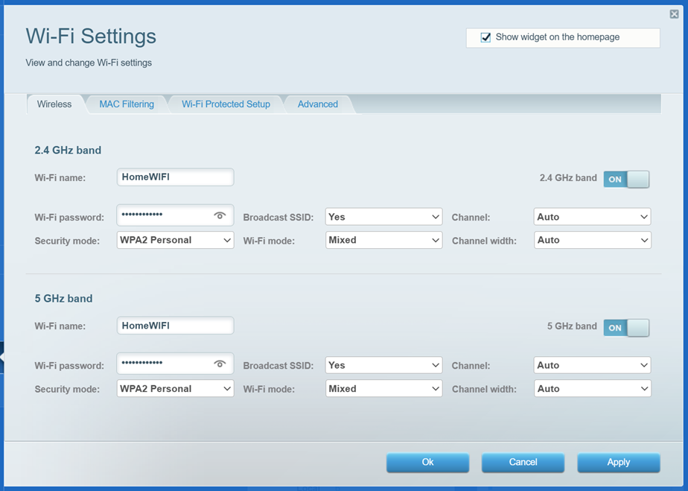Close the Wi-Fi Settings dialog with X icon
688x491 pixels.
[x=675, y=14]
